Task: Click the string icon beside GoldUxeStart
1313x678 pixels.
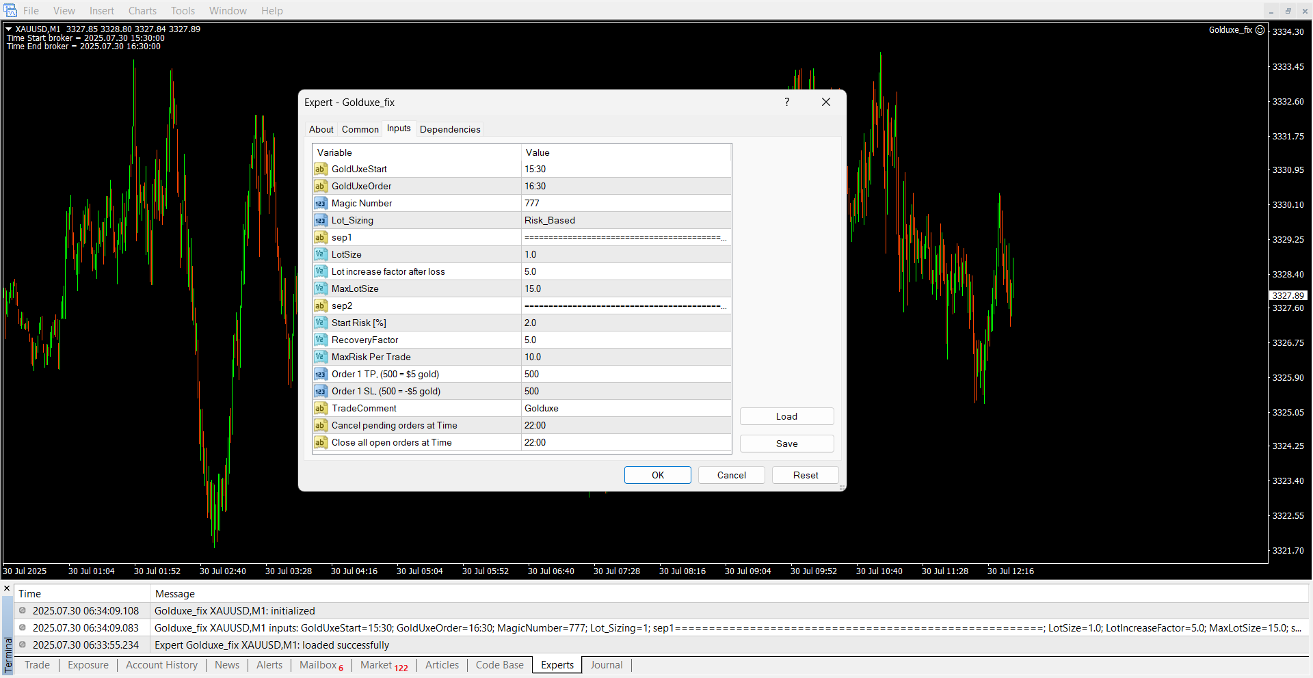Action: click(x=320, y=169)
